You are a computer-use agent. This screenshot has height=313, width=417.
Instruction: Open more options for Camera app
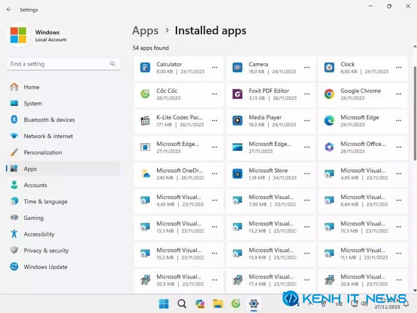(x=307, y=67)
